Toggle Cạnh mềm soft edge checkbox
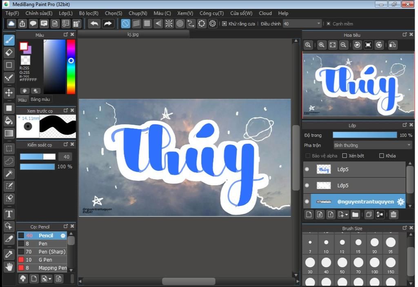This screenshot has height=287, width=418. (x=329, y=24)
